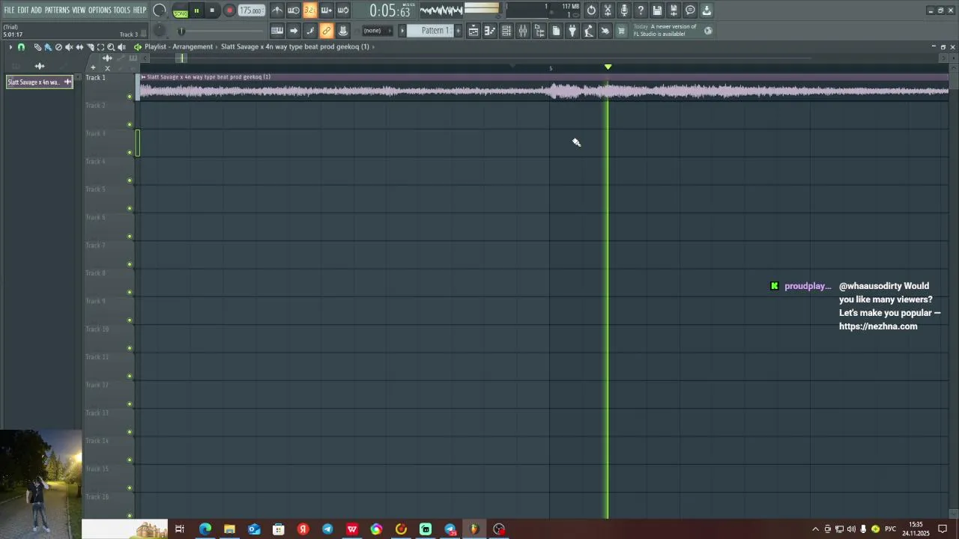Click the arrow left of Pattern 1
The image size is (959, 539).
pos(402,31)
